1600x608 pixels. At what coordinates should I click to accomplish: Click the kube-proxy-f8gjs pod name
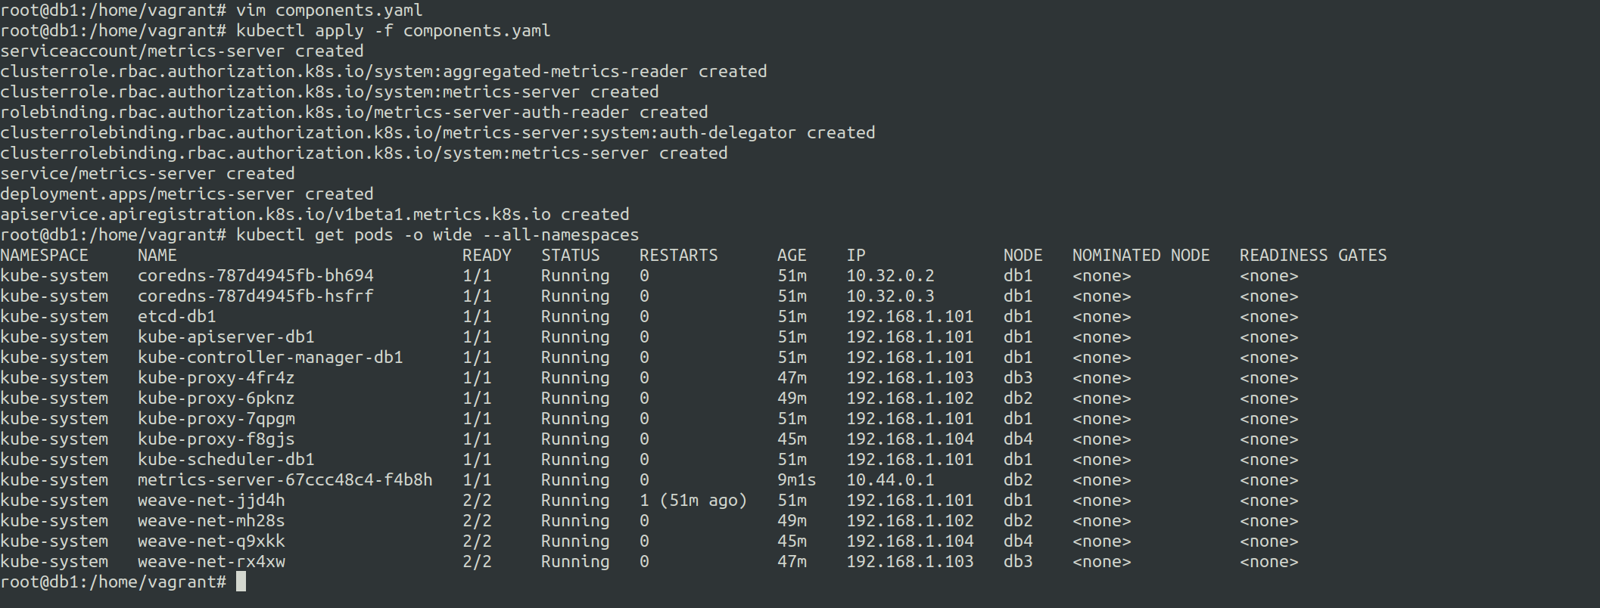pos(216,439)
